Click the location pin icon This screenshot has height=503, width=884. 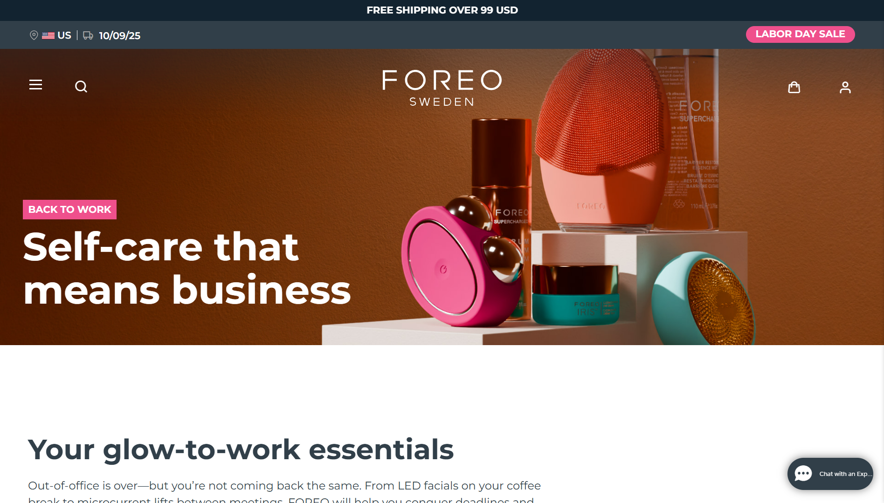[x=34, y=35]
